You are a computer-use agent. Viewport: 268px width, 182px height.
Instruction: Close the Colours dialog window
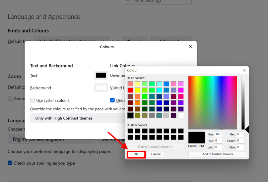[x=191, y=47]
